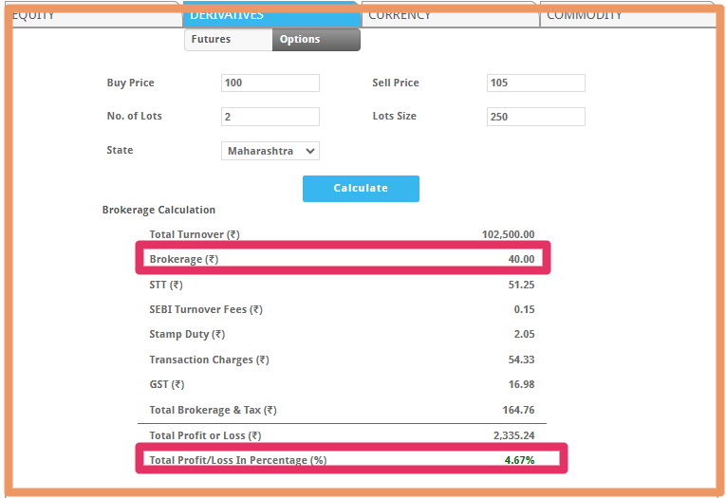Click the STT value 51.25

[x=521, y=285]
